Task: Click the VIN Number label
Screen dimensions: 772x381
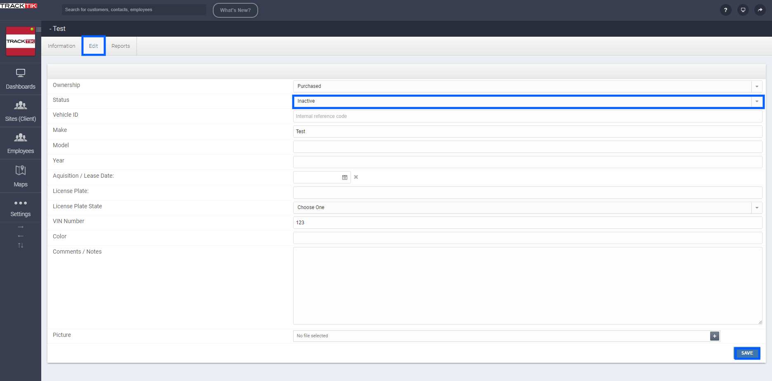Action: (x=68, y=221)
